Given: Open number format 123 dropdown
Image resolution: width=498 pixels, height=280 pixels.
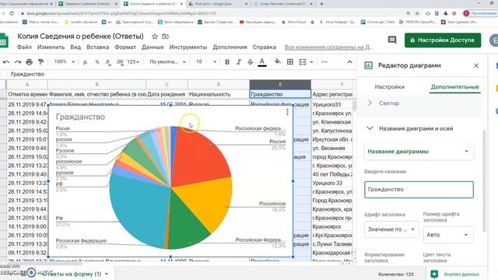Looking at the screenshot, I should pyautogui.click(x=133, y=62).
